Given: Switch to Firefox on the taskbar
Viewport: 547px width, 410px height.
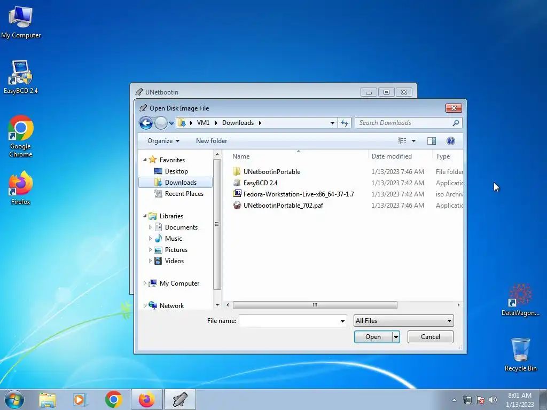Looking at the screenshot, I should click(x=146, y=399).
